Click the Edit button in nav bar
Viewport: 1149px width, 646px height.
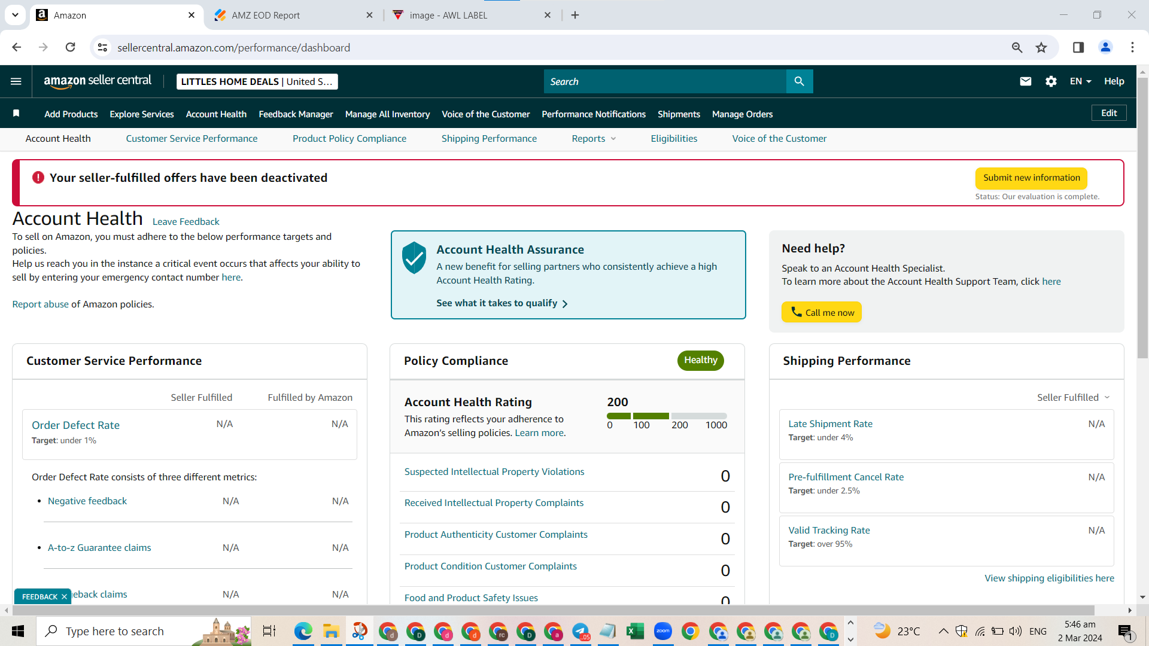coord(1109,113)
